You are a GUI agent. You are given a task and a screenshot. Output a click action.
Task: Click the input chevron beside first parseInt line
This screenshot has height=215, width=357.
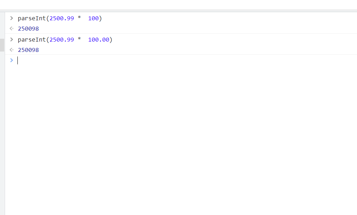pyautogui.click(x=12, y=18)
